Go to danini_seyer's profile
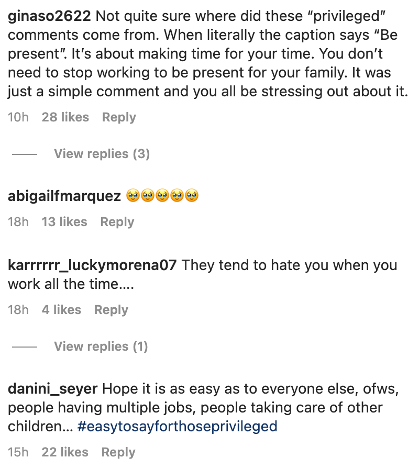 click(53, 389)
